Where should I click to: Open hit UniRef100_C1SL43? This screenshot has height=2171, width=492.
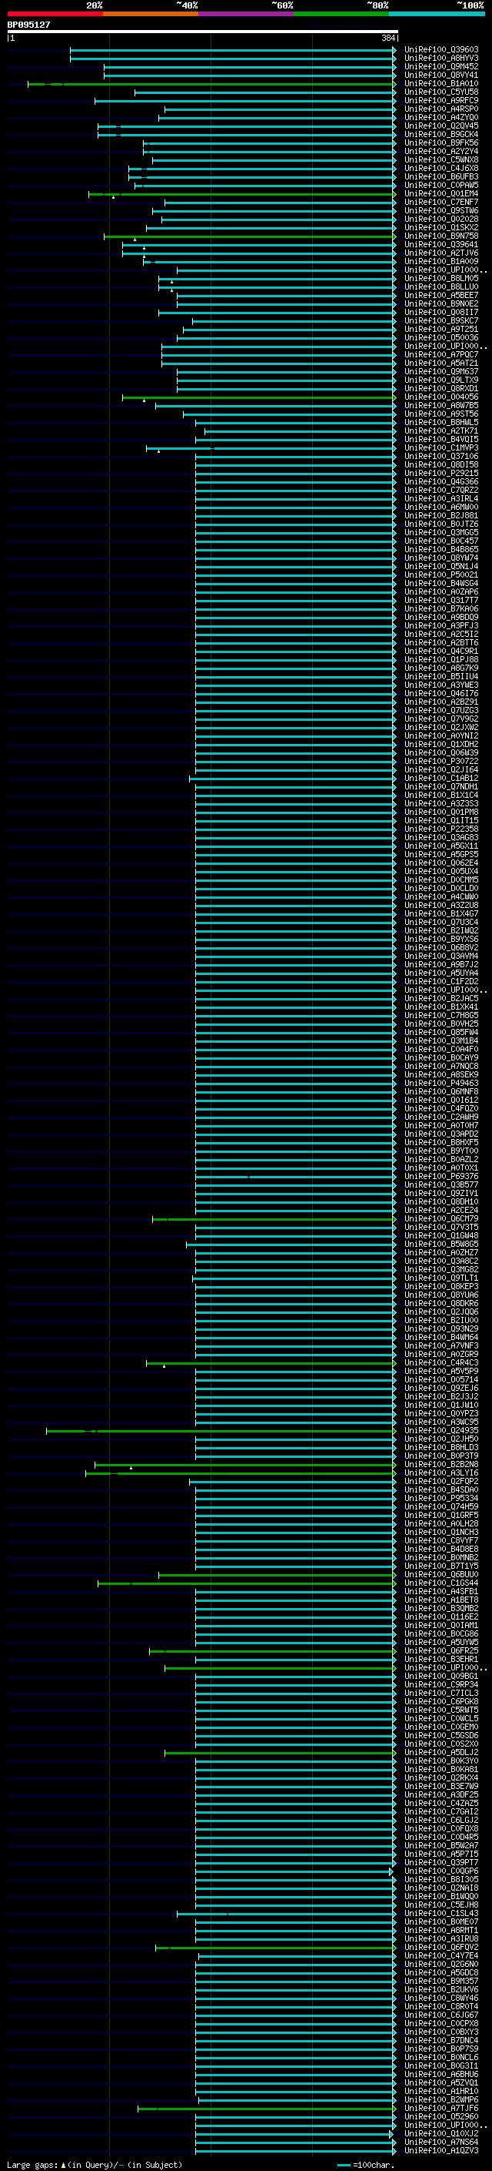pos(440,1913)
